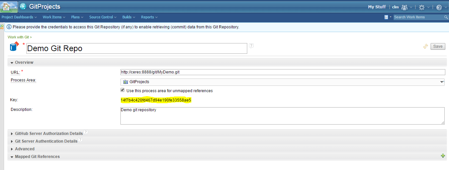449x170 pixels.
Task: Click the Help question mark icon
Action: [439, 7]
